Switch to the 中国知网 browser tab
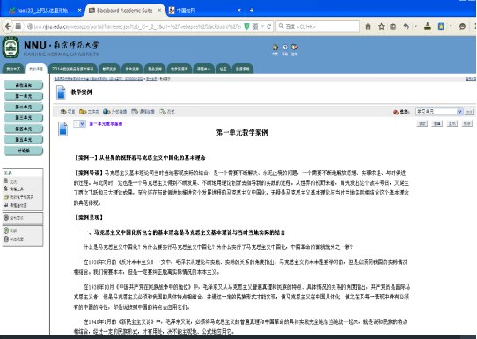 [x=205, y=11]
